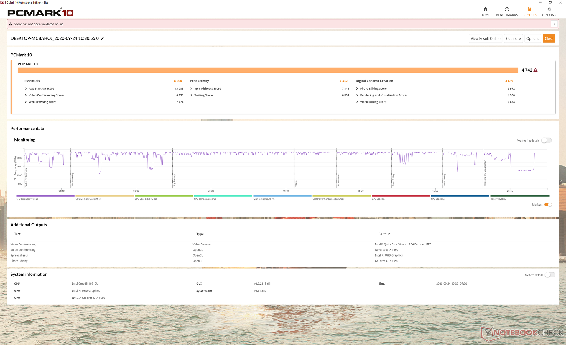This screenshot has height=345, width=566.
Task: Click the Photo Editing marker line in chart
Action: point(391,168)
